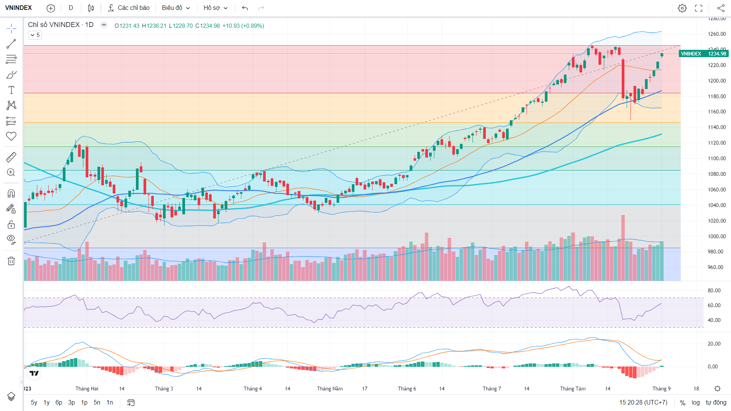Toggle log scale mode
This screenshot has width=731, height=411.
(x=696, y=403)
